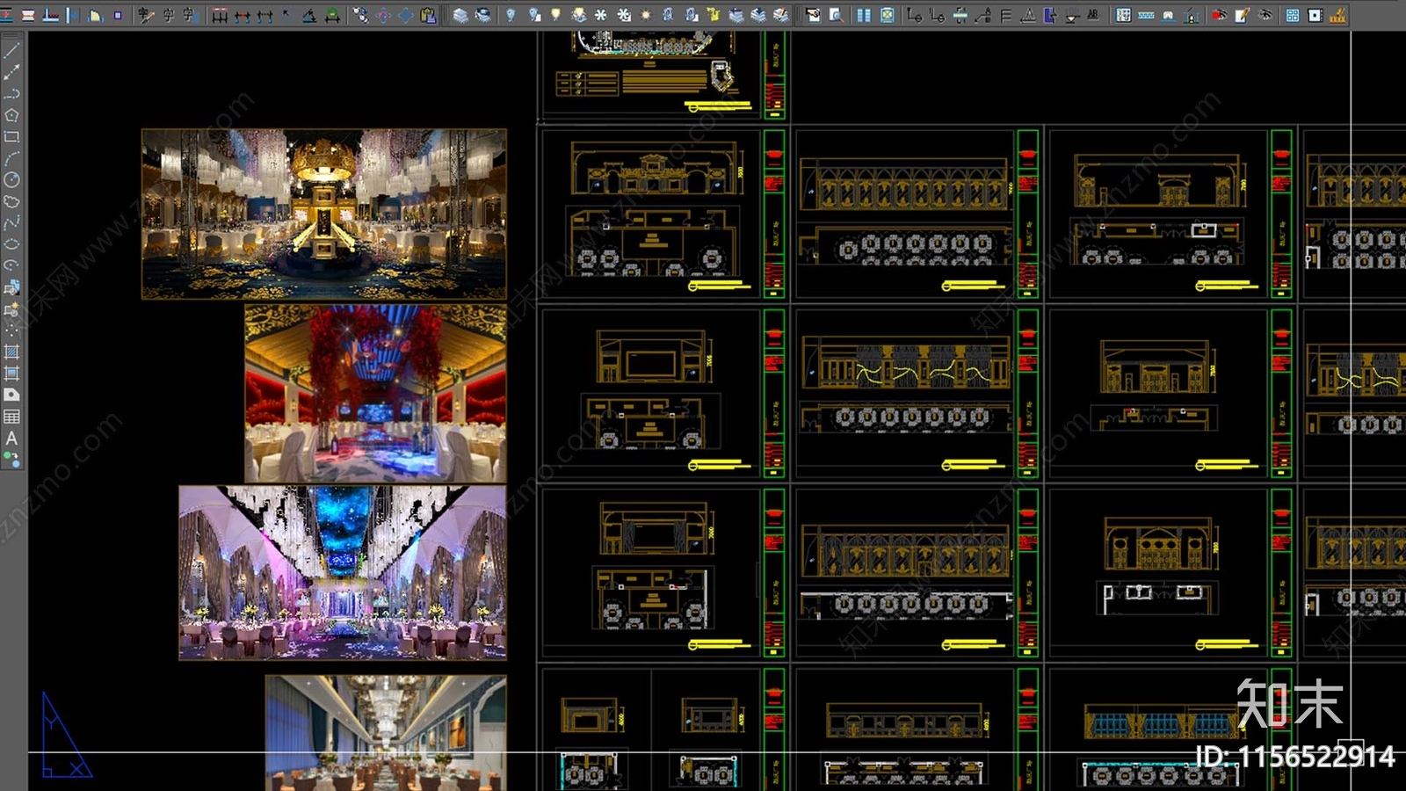Click the Add Selected tool
The height and width of the screenshot is (791, 1406).
click(x=11, y=459)
